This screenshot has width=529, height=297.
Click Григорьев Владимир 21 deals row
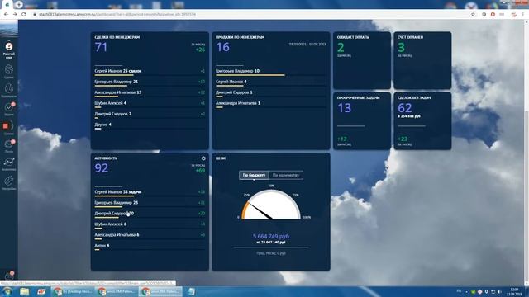[150, 82]
